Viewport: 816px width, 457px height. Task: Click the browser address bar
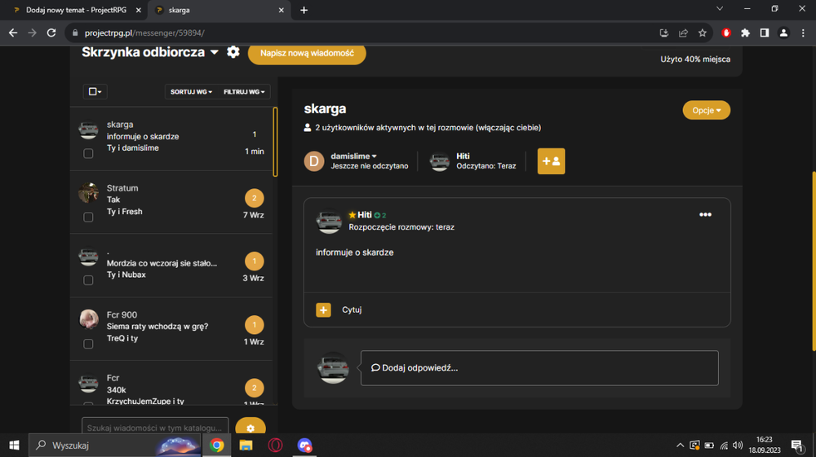[x=364, y=33]
